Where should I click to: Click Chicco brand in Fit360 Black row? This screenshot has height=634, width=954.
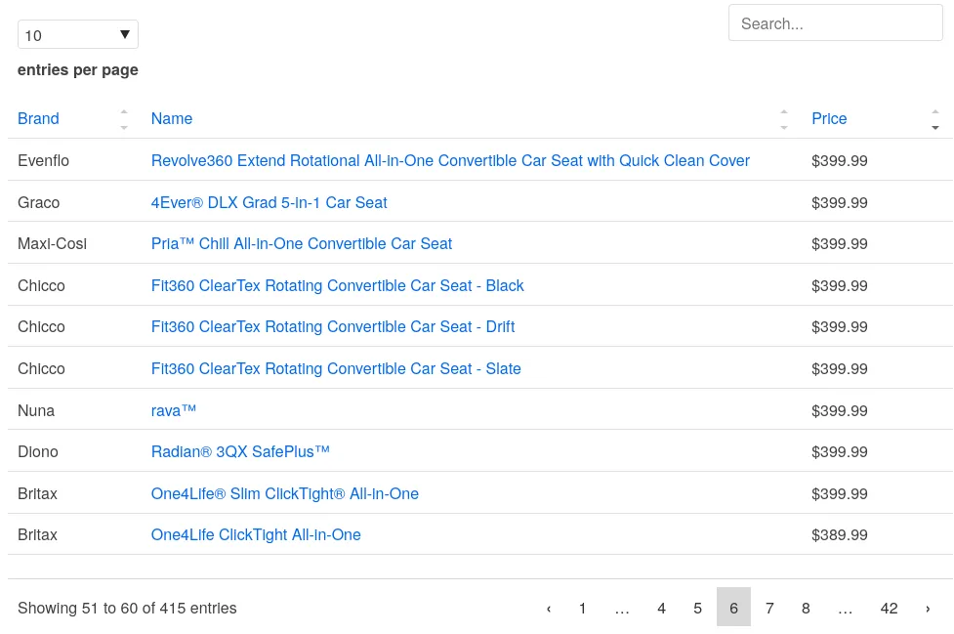click(x=41, y=286)
